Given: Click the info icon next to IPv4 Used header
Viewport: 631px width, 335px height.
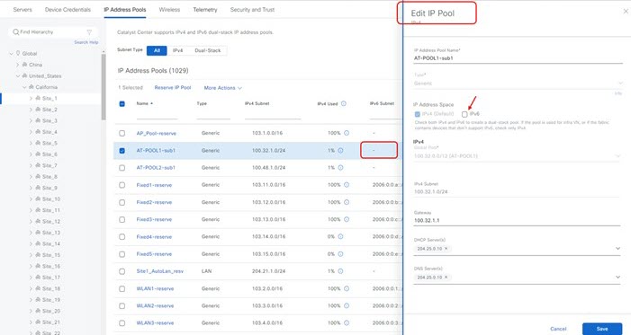Looking at the screenshot, I should (x=344, y=103).
